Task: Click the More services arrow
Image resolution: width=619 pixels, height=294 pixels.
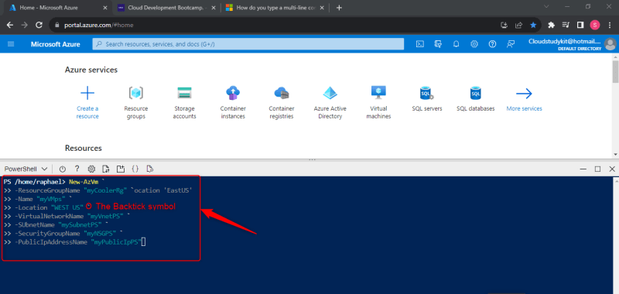Action: tap(525, 94)
